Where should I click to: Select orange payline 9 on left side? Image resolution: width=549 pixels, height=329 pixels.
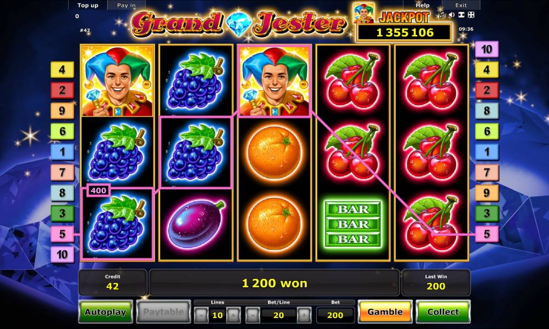(63, 110)
